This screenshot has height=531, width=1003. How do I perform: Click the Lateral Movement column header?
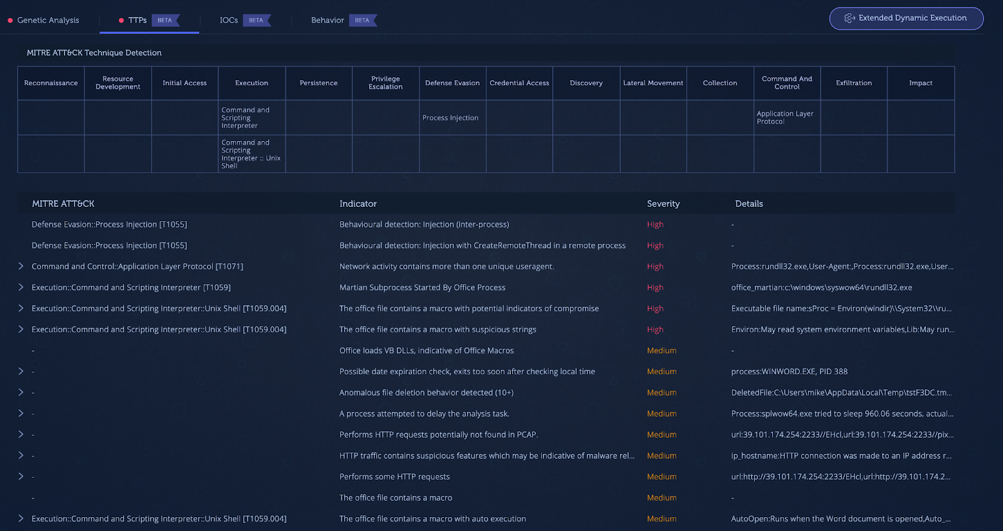coord(653,83)
